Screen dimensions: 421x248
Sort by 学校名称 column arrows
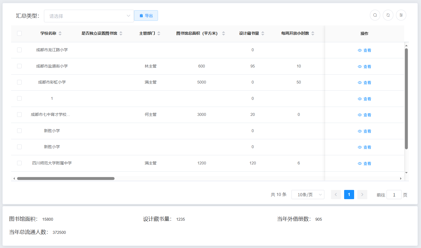[60, 33]
